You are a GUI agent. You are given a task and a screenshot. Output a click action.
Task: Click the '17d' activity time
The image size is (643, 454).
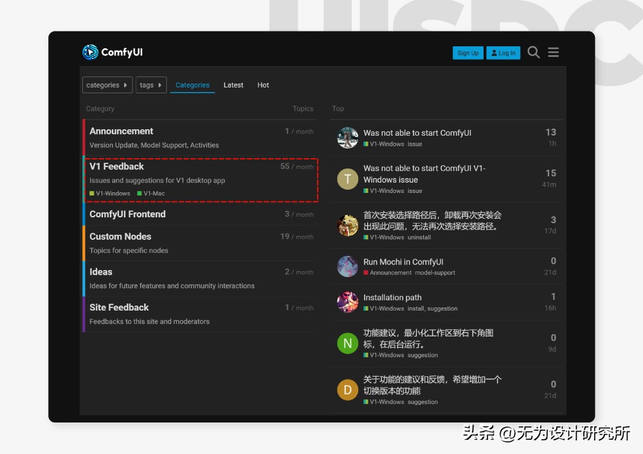click(550, 232)
